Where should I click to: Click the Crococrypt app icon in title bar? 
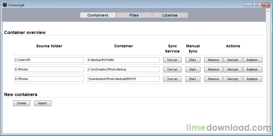(x=5, y=5)
